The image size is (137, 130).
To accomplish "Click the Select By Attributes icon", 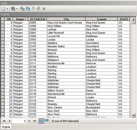I will (23, 9).
